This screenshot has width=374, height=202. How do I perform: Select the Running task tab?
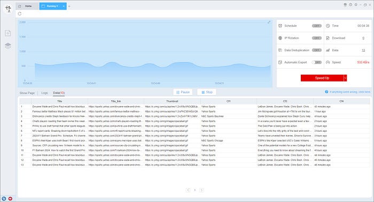[53, 6]
